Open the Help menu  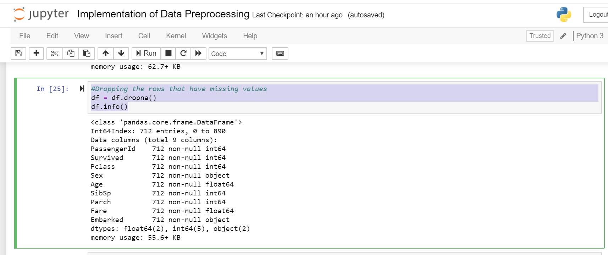tap(250, 36)
